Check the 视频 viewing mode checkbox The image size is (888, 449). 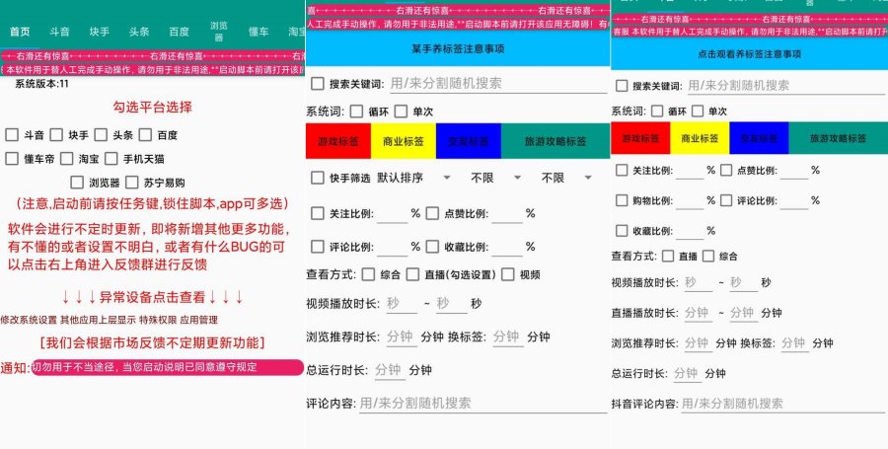tap(508, 274)
